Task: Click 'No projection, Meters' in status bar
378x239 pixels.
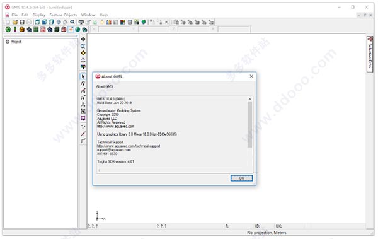Action: [266, 233]
